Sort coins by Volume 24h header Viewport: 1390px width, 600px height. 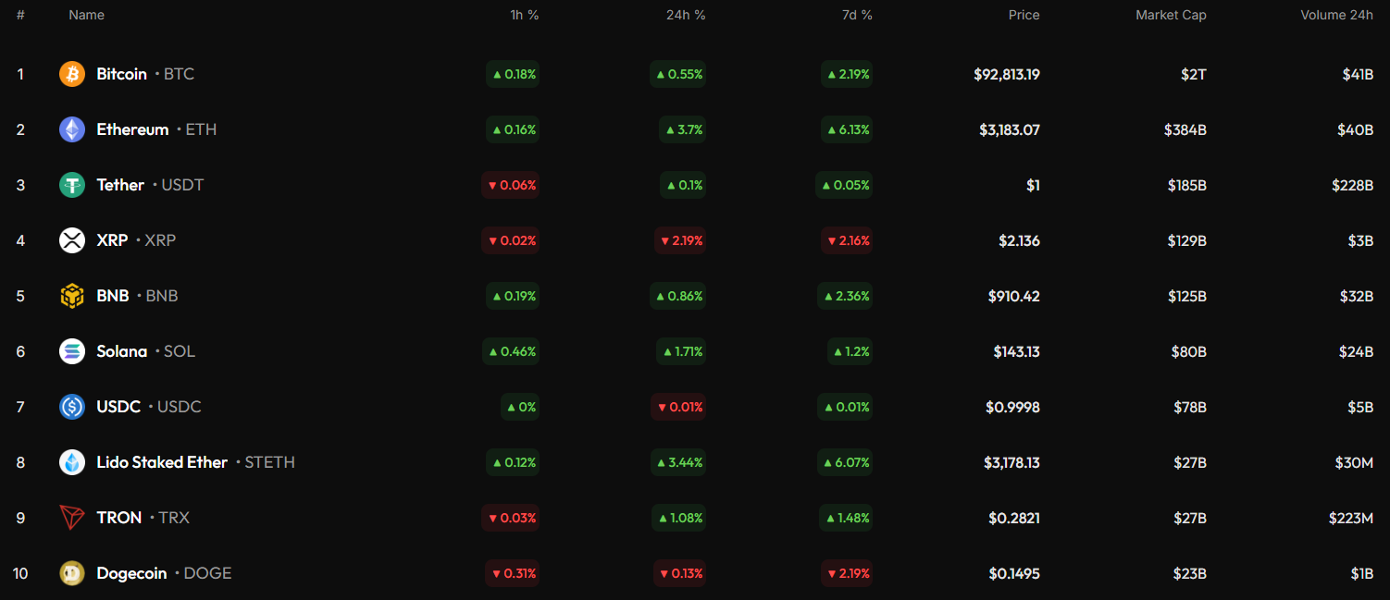pyautogui.click(x=1336, y=15)
